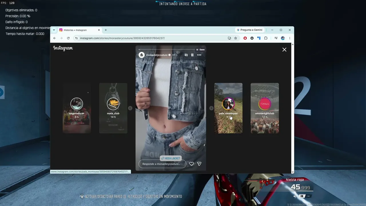Image resolution: width=366 pixels, height=206 pixels.
Task: Open the mata_club story thumbnail
Action: 113,108
